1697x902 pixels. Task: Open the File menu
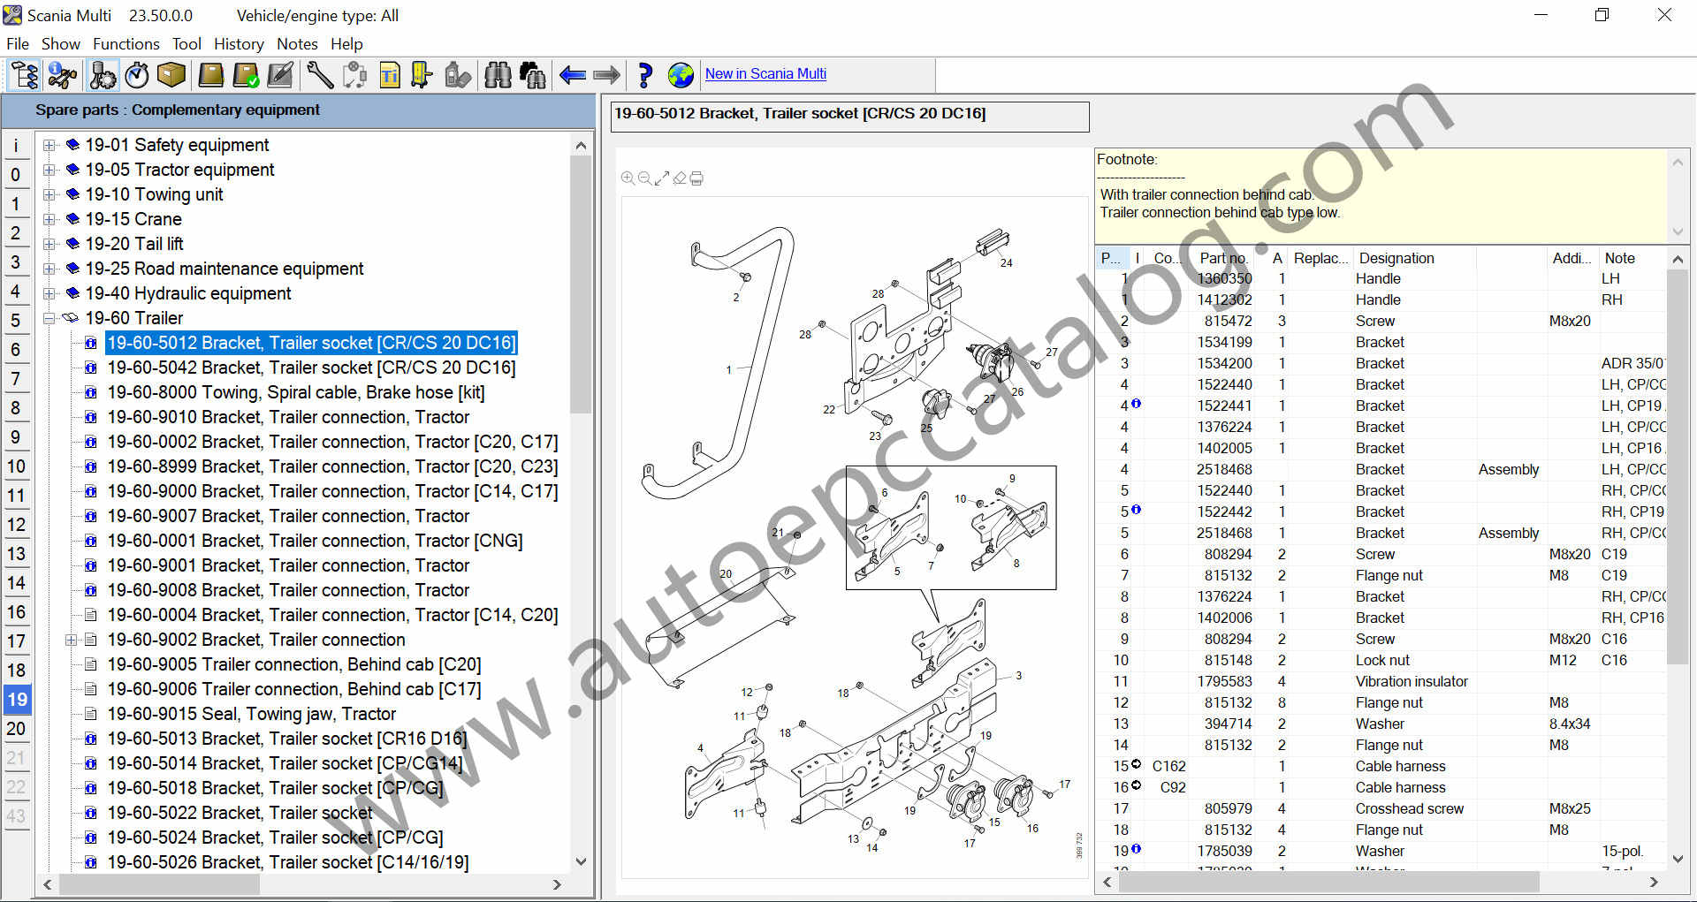tap(17, 44)
